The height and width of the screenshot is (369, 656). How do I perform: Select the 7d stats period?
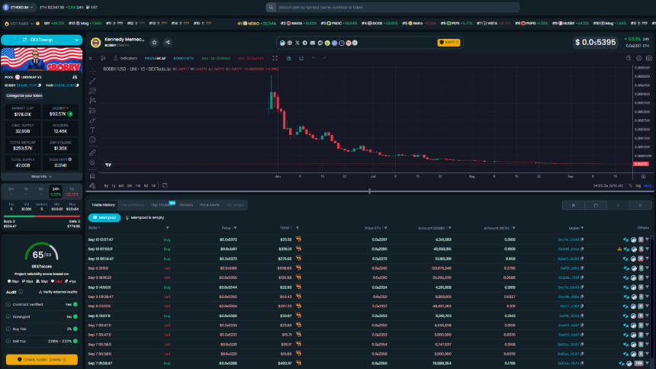click(x=72, y=191)
